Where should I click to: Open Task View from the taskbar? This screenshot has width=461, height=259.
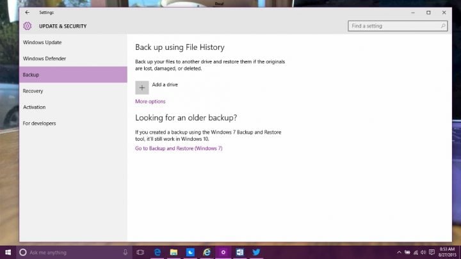coord(140,252)
